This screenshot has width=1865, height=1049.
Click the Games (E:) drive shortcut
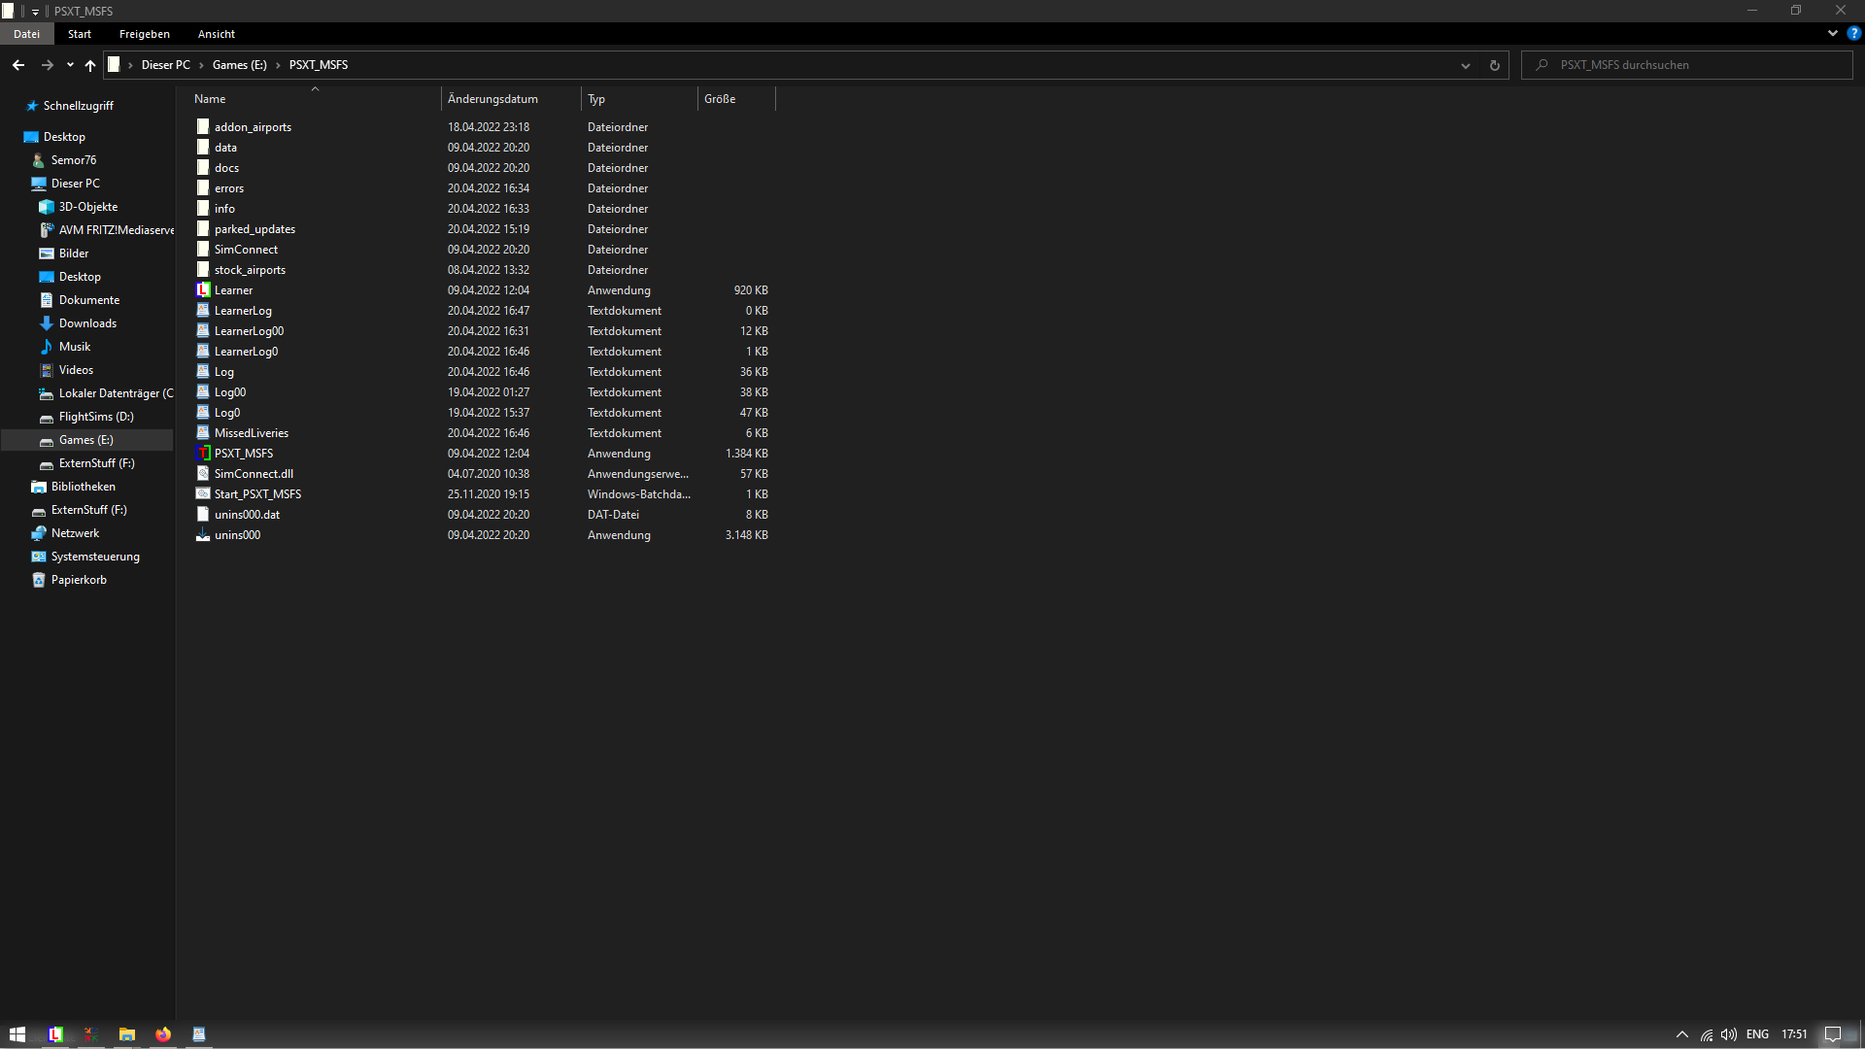(x=85, y=439)
